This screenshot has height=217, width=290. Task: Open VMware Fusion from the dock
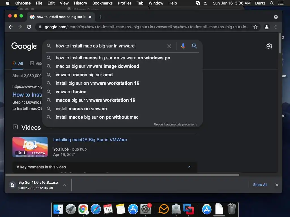coord(188,209)
